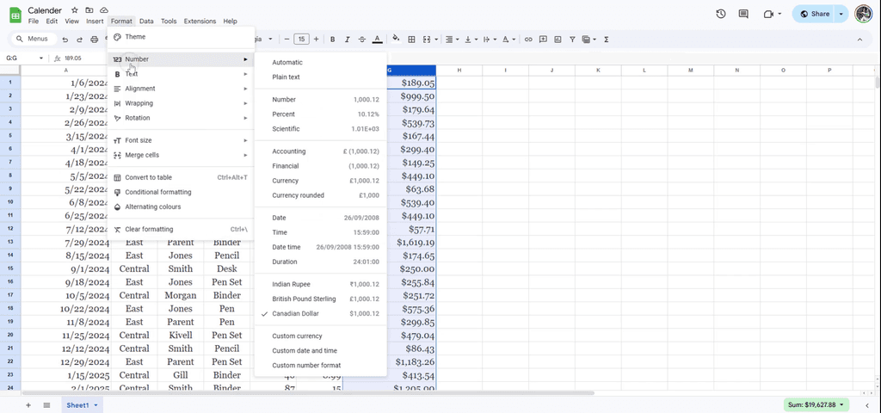This screenshot has height=413, width=881.
Task: Open font family dropdown arrow
Action: pos(270,40)
